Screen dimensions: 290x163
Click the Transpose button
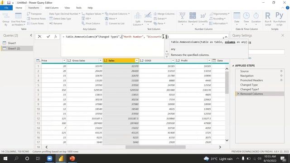tap(34, 14)
